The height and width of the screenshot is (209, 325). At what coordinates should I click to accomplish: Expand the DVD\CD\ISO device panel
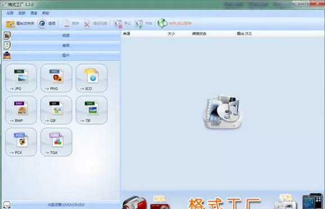61,205
